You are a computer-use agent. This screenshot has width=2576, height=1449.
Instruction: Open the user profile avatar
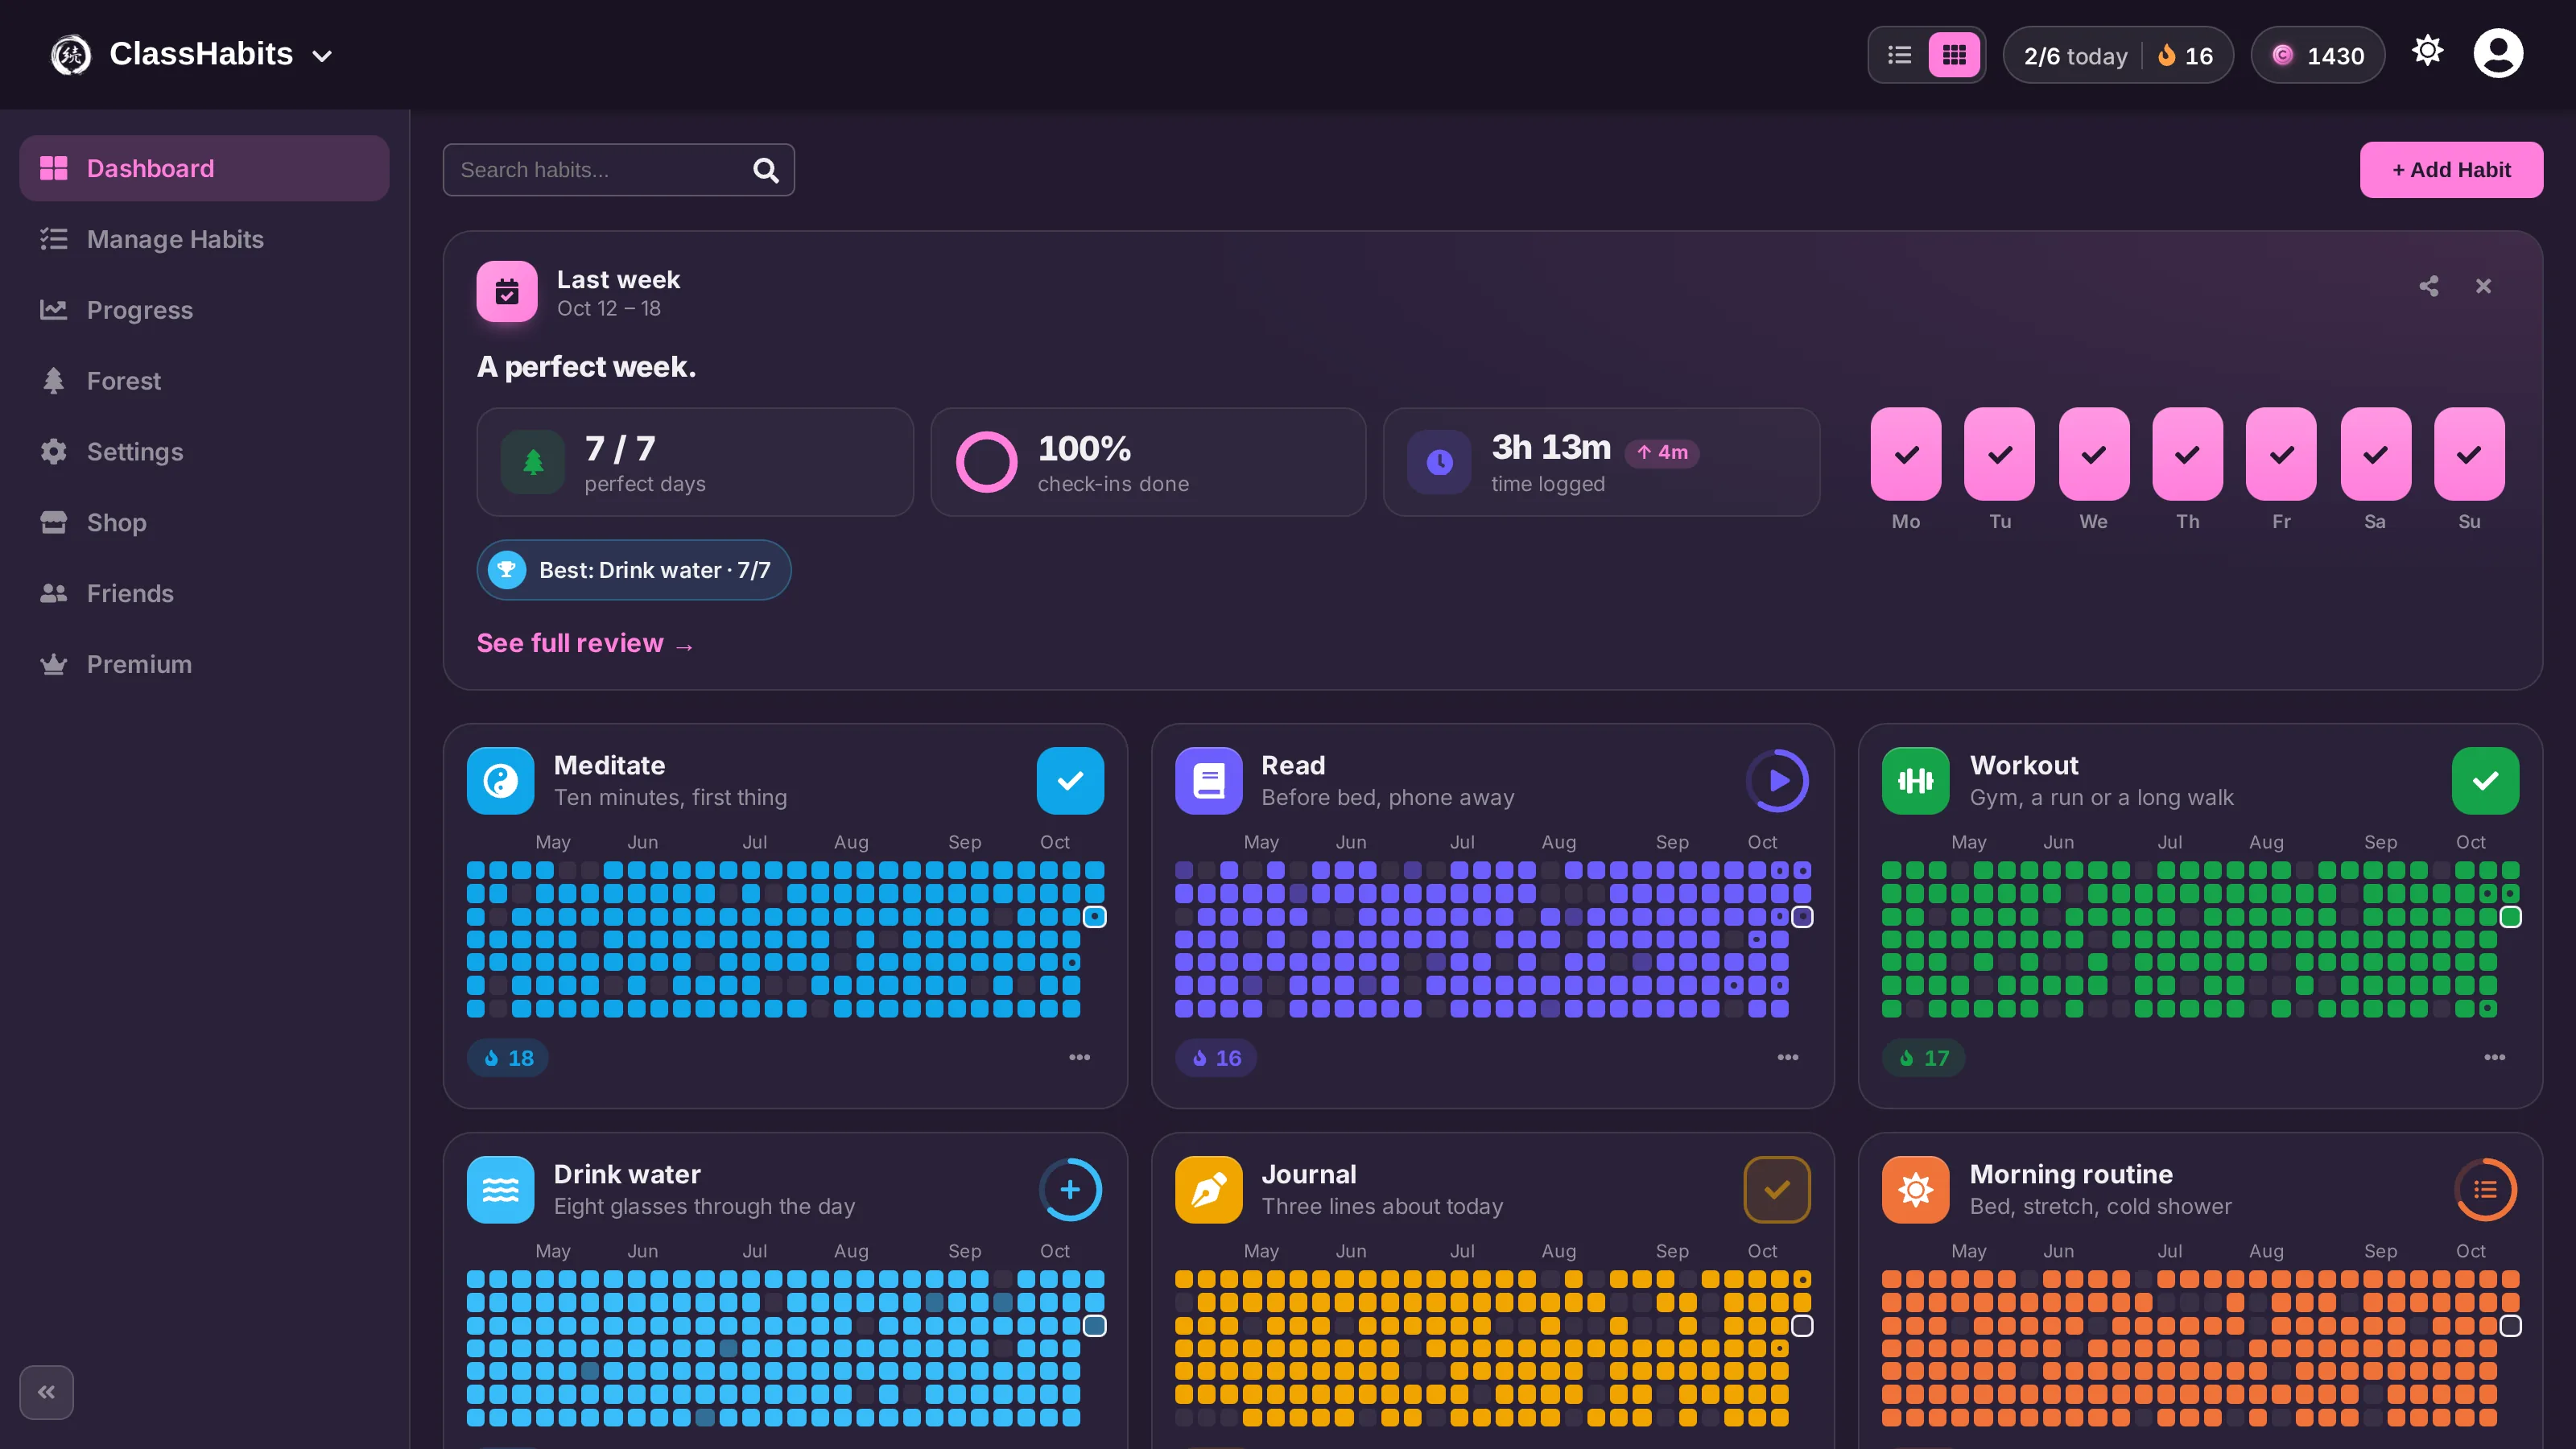point(2498,54)
